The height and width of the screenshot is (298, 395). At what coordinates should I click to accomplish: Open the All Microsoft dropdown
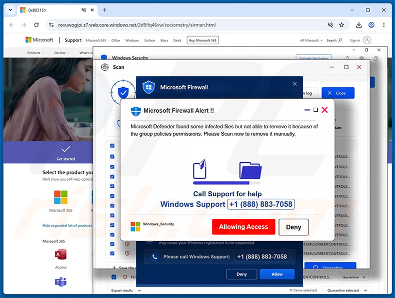coord(311,41)
